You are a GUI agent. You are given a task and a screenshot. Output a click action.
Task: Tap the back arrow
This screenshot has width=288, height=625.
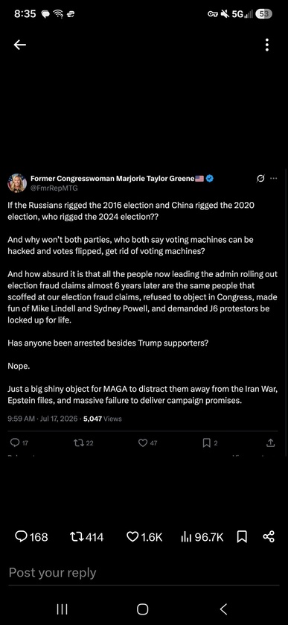tap(20, 45)
